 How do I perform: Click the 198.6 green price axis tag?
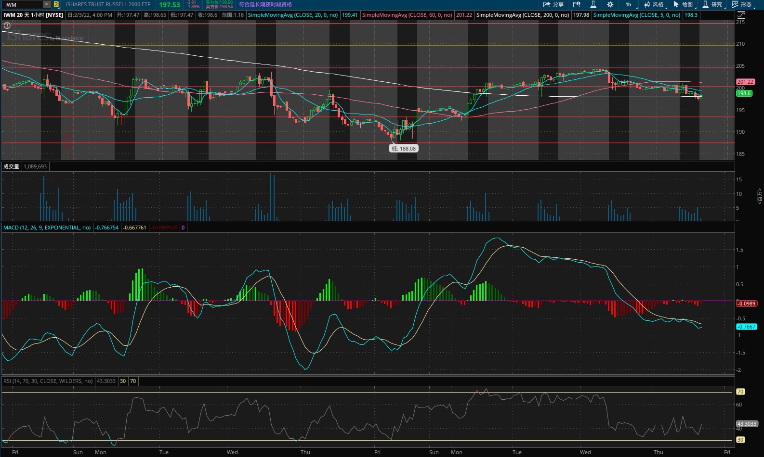point(744,93)
